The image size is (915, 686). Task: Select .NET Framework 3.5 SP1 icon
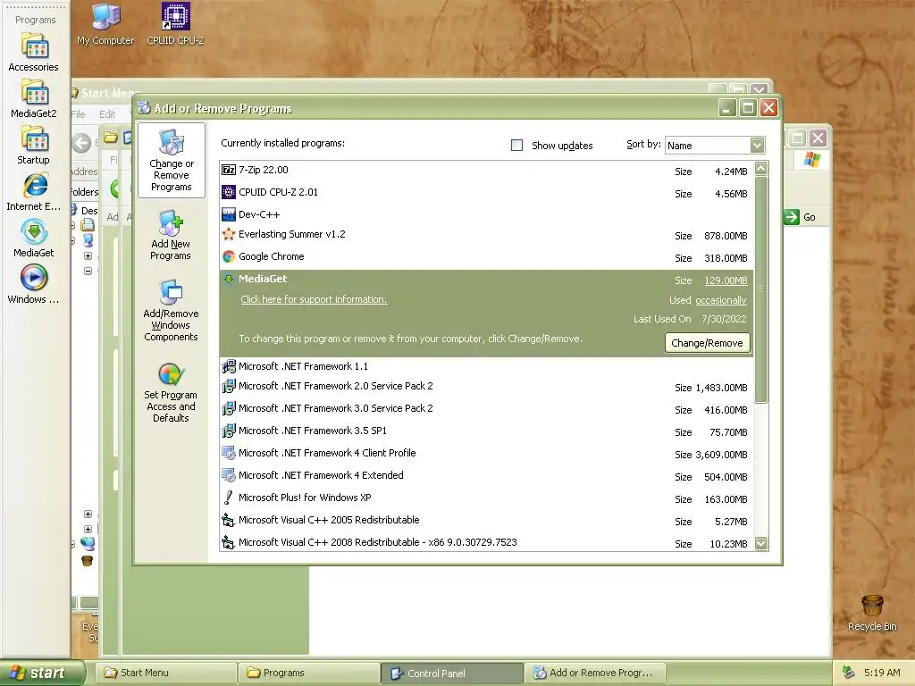pyautogui.click(x=229, y=431)
